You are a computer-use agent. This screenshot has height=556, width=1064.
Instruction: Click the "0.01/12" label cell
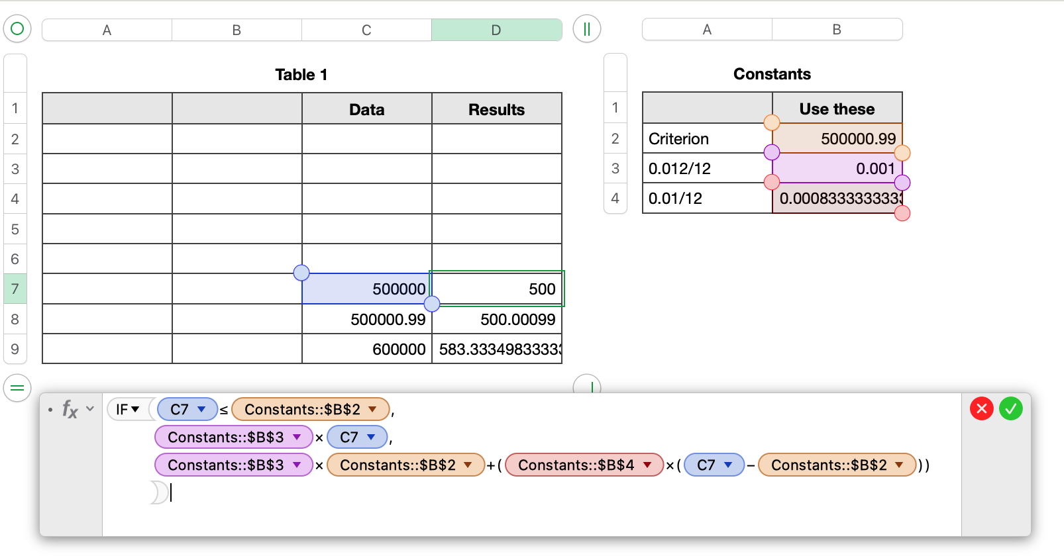click(x=707, y=198)
